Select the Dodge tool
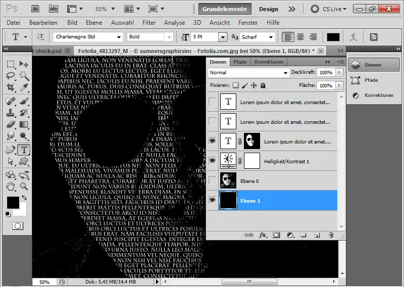 click(x=24, y=136)
